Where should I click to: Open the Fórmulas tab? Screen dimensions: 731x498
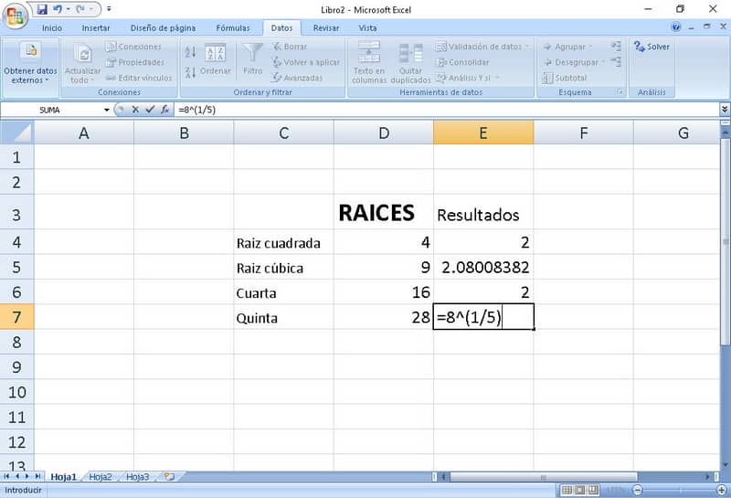tap(233, 28)
